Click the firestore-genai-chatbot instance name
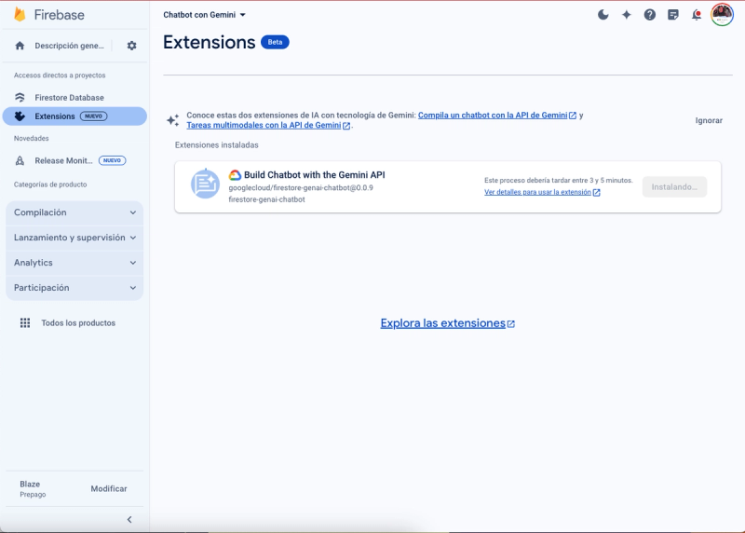745x533 pixels. click(x=266, y=199)
